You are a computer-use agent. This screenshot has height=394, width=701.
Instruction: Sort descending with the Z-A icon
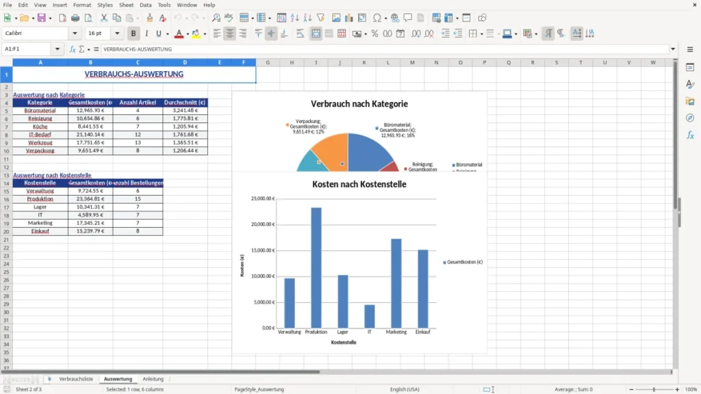tap(307, 18)
